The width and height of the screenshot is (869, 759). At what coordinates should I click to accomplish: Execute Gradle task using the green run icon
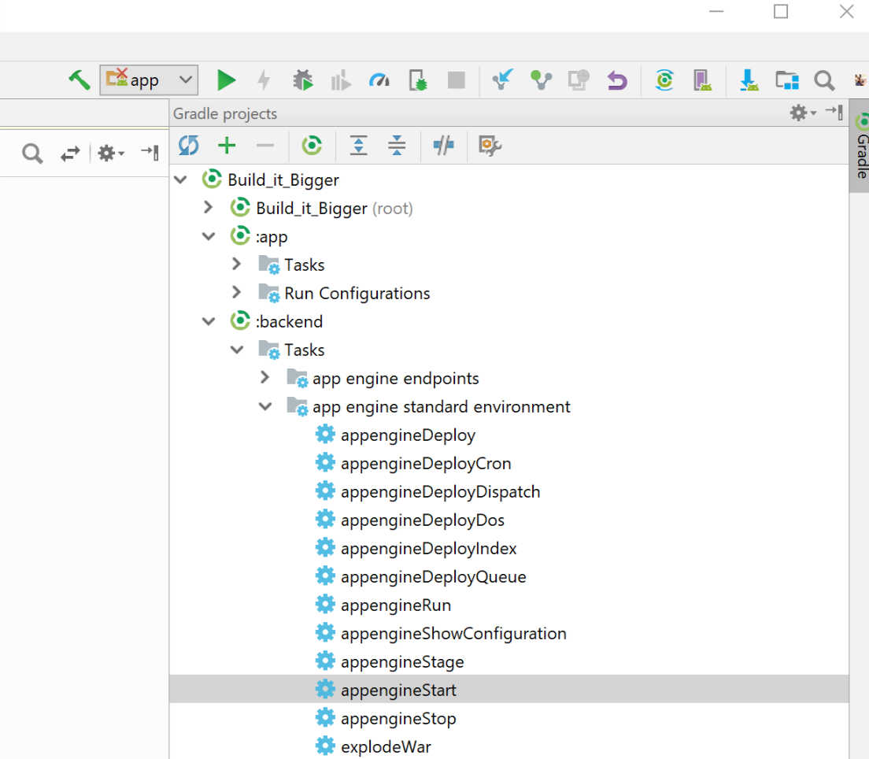[x=312, y=146]
